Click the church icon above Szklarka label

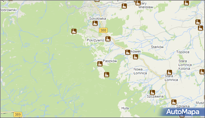[x=174, y=102]
